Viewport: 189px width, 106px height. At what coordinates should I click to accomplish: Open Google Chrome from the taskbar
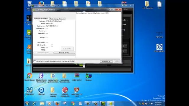point(73,103)
